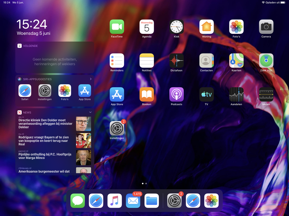
Task: Open the Kaarten maps app
Action: click(236, 61)
